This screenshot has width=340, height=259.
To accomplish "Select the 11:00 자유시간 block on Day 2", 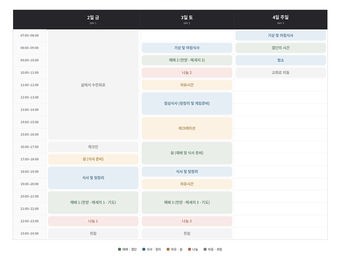I will pyautogui.click(x=187, y=85).
